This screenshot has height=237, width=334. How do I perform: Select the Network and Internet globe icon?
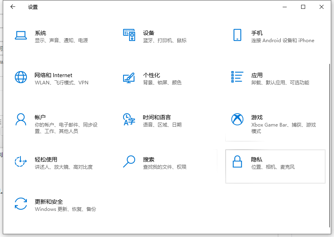[x=20, y=77]
